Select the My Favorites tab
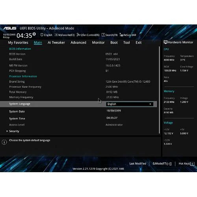The height and width of the screenshot is (197, 197). coord(18,43)
